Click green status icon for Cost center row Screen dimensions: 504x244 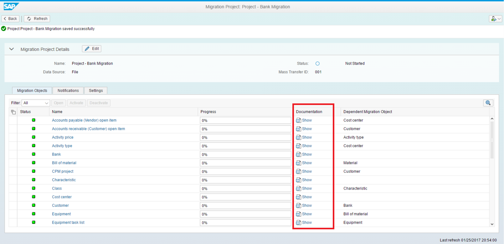pos(33,197)
